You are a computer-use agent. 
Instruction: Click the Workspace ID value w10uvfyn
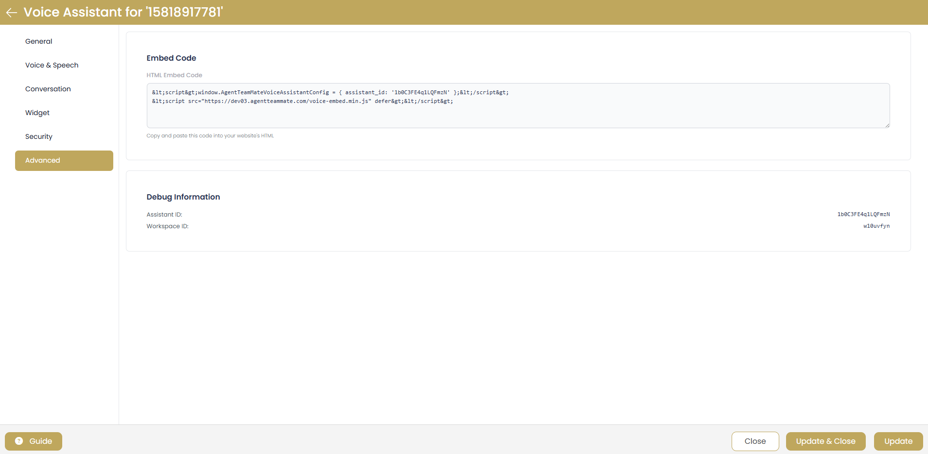tap(876, 226)
